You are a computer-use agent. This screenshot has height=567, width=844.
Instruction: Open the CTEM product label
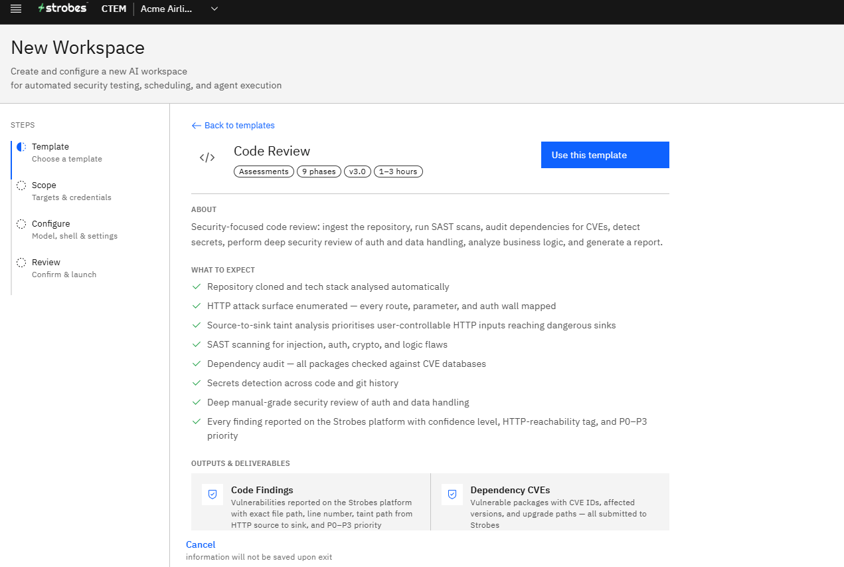click(x=114, y=9)
